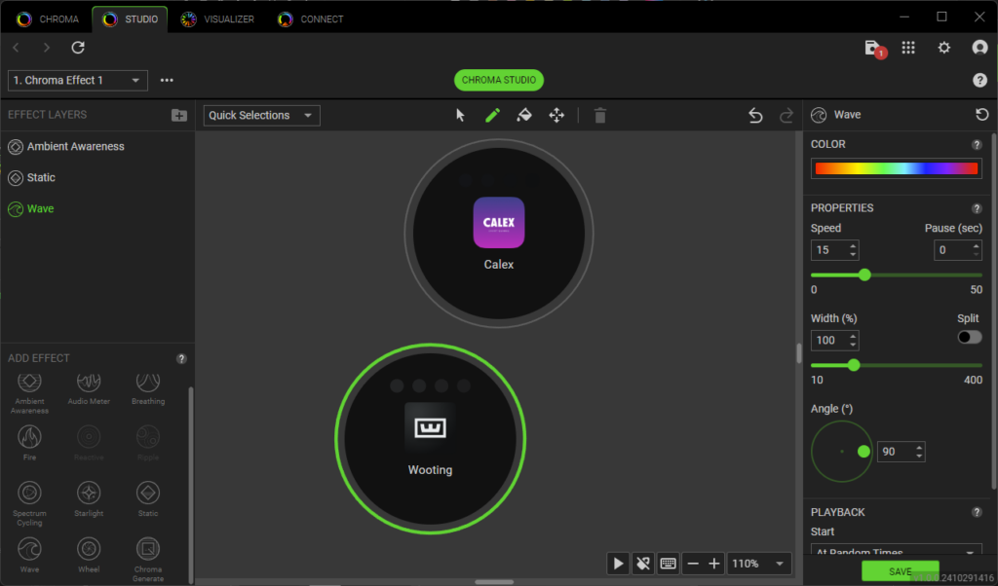Choose the selection pointer tool
The height and width of the screenshot is (586, 998).
coord(460,115)
